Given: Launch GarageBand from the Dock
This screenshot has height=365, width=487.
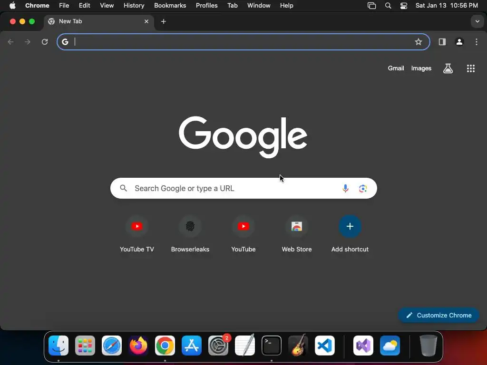Looking at the screenshot, I should (298, 346).
